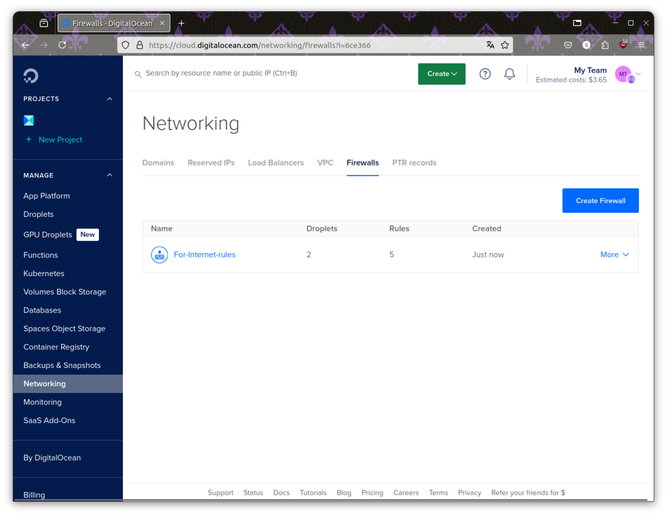Switch to the PTR records tab
667x516 pixels.
coord(414,163)
